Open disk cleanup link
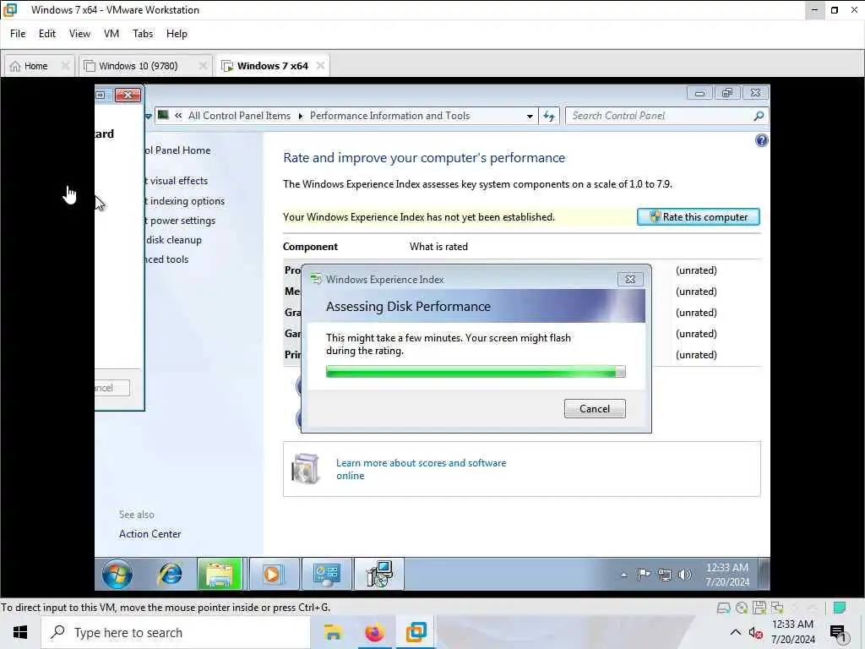This screenshot has width=865, height=649. coord(174,240)
